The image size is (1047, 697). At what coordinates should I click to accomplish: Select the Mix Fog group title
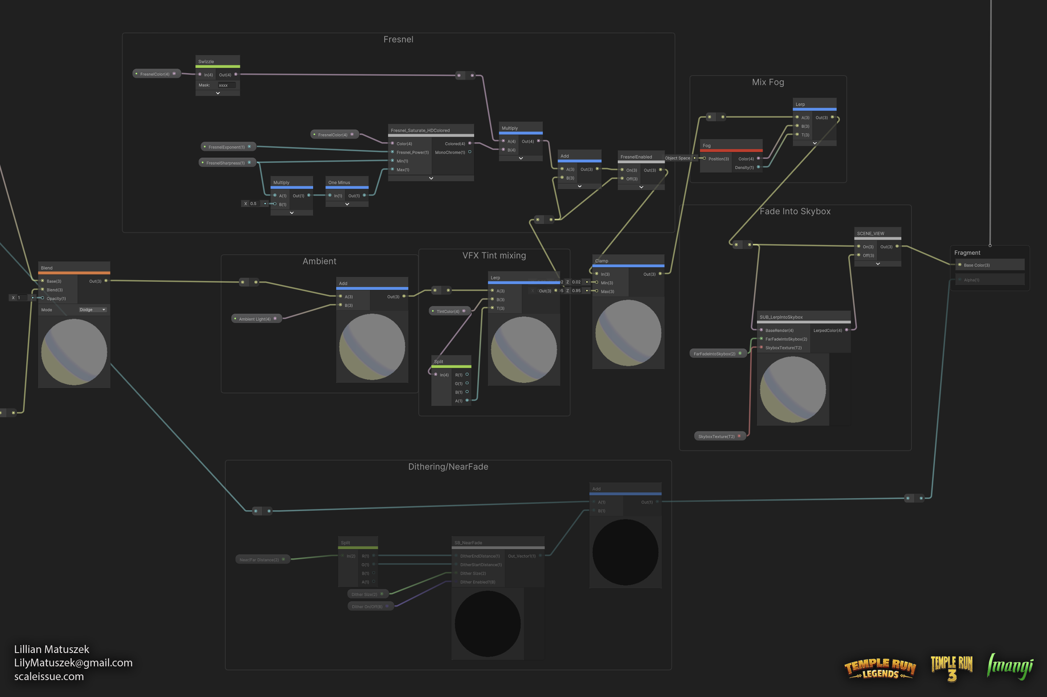click(768, 82)
